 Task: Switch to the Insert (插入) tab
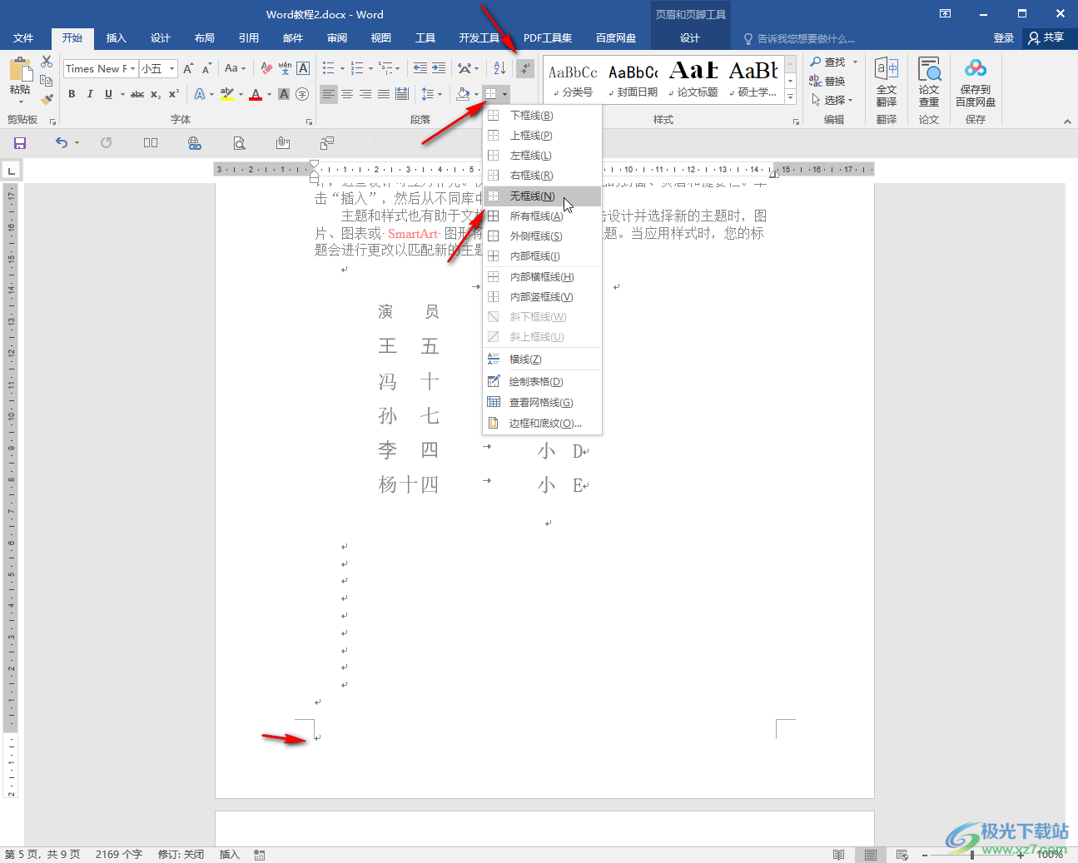[117, 38]
